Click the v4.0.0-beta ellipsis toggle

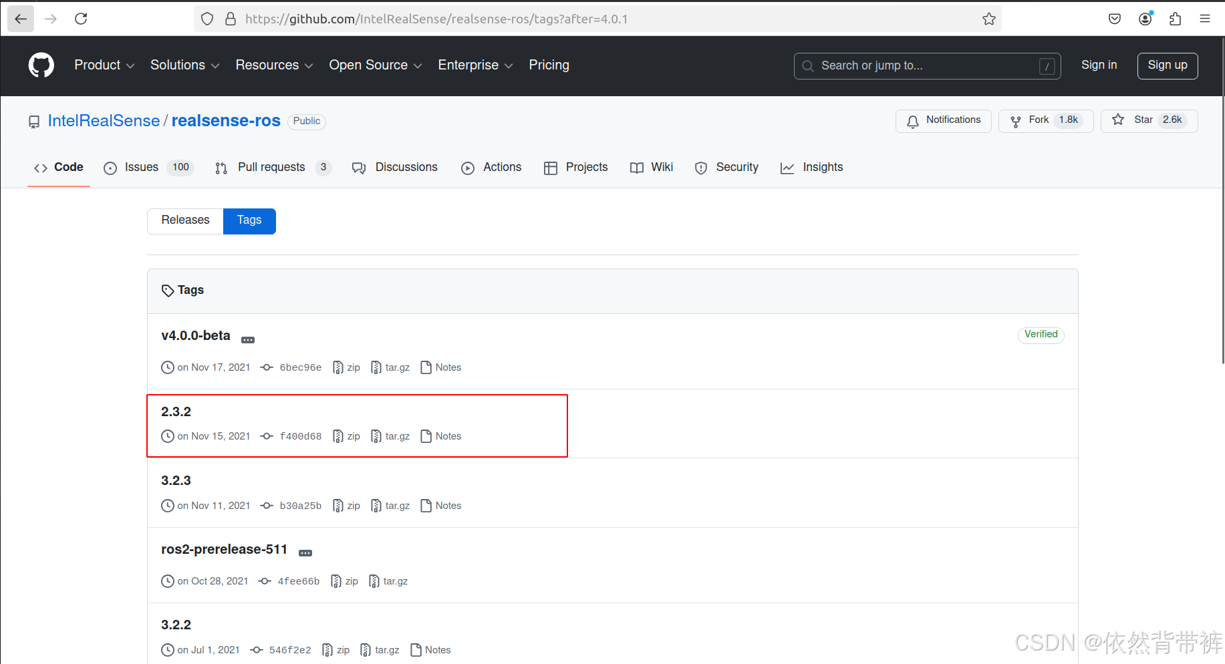pyautogui.click(x=248, y=340)
